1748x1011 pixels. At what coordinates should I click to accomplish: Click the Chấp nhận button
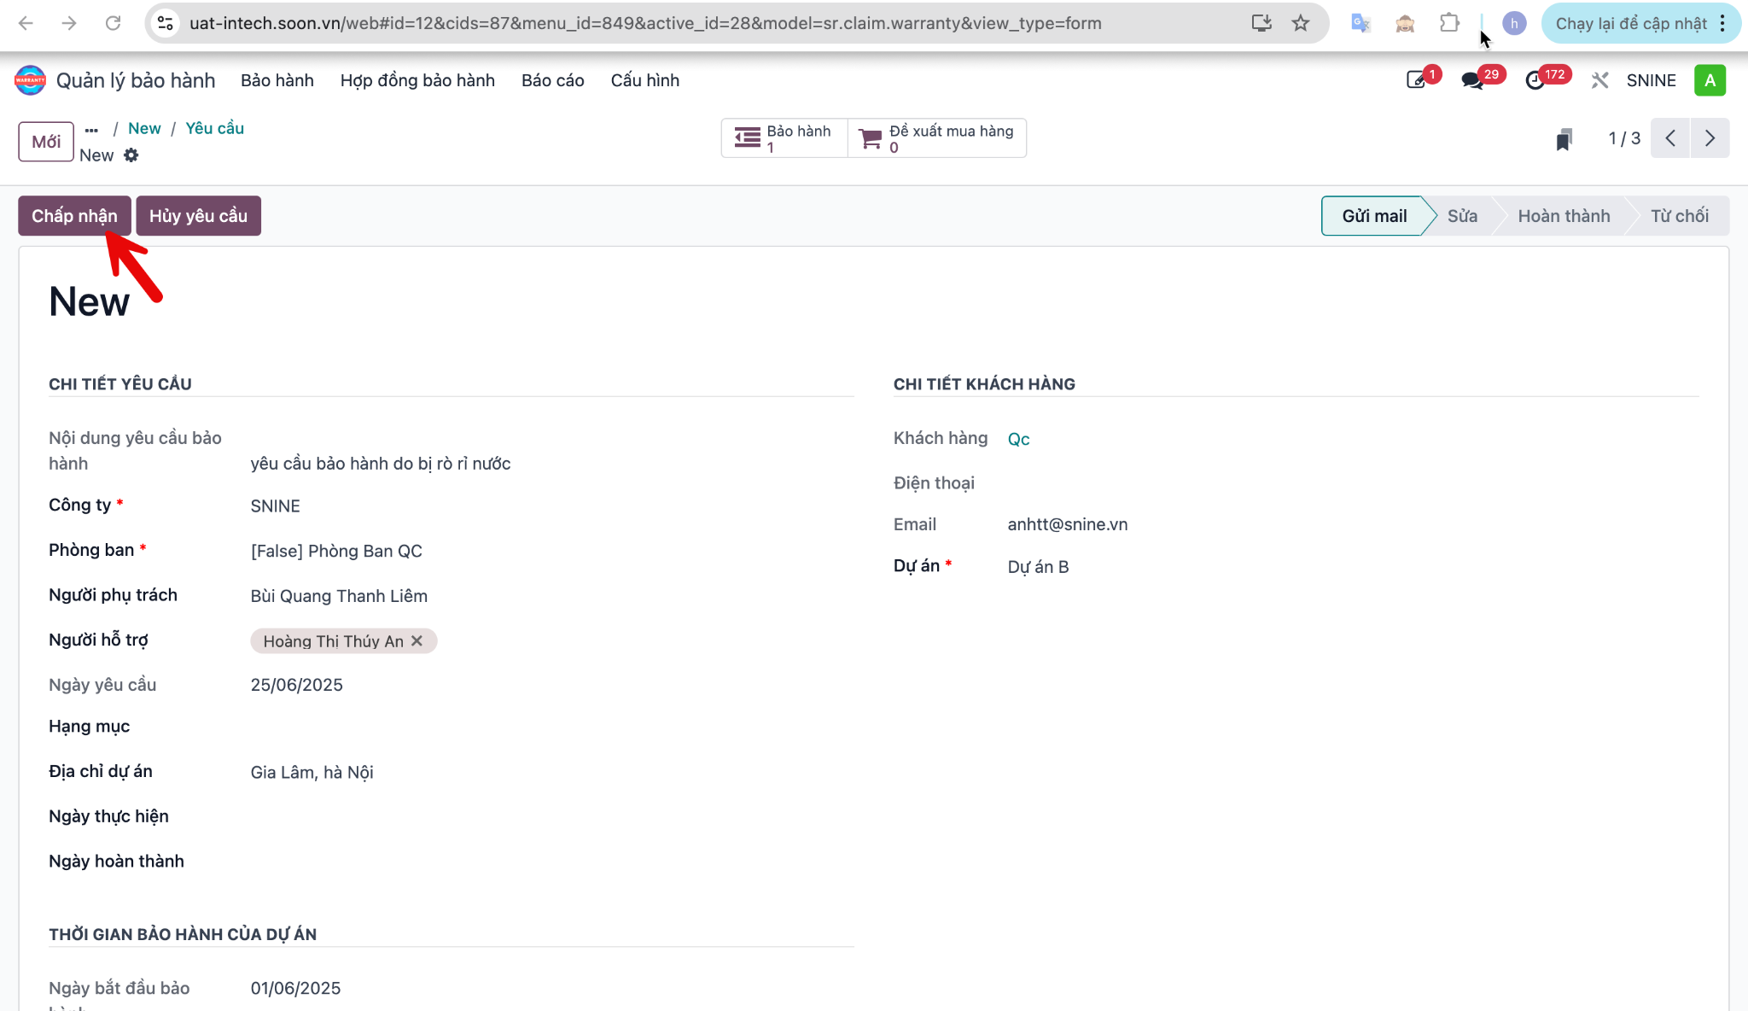pos(74,216)
